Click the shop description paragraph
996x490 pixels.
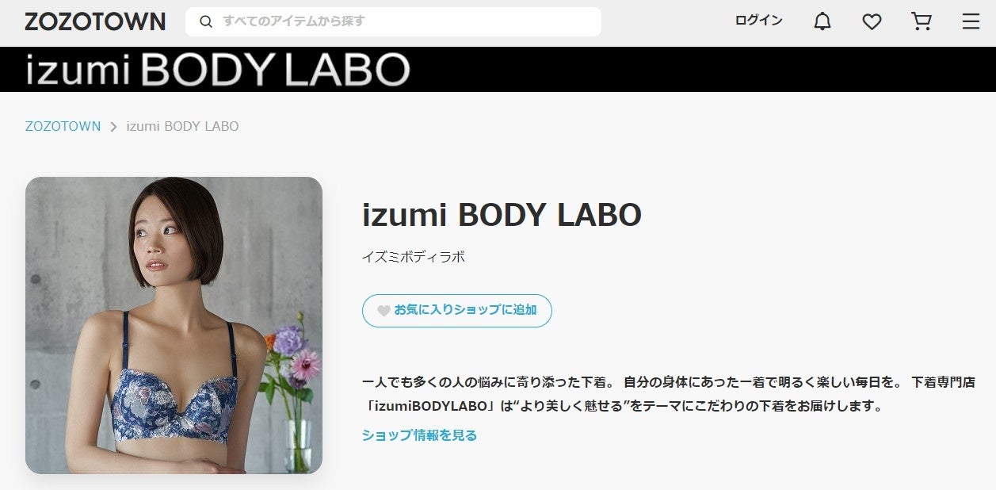click(668, 394)
